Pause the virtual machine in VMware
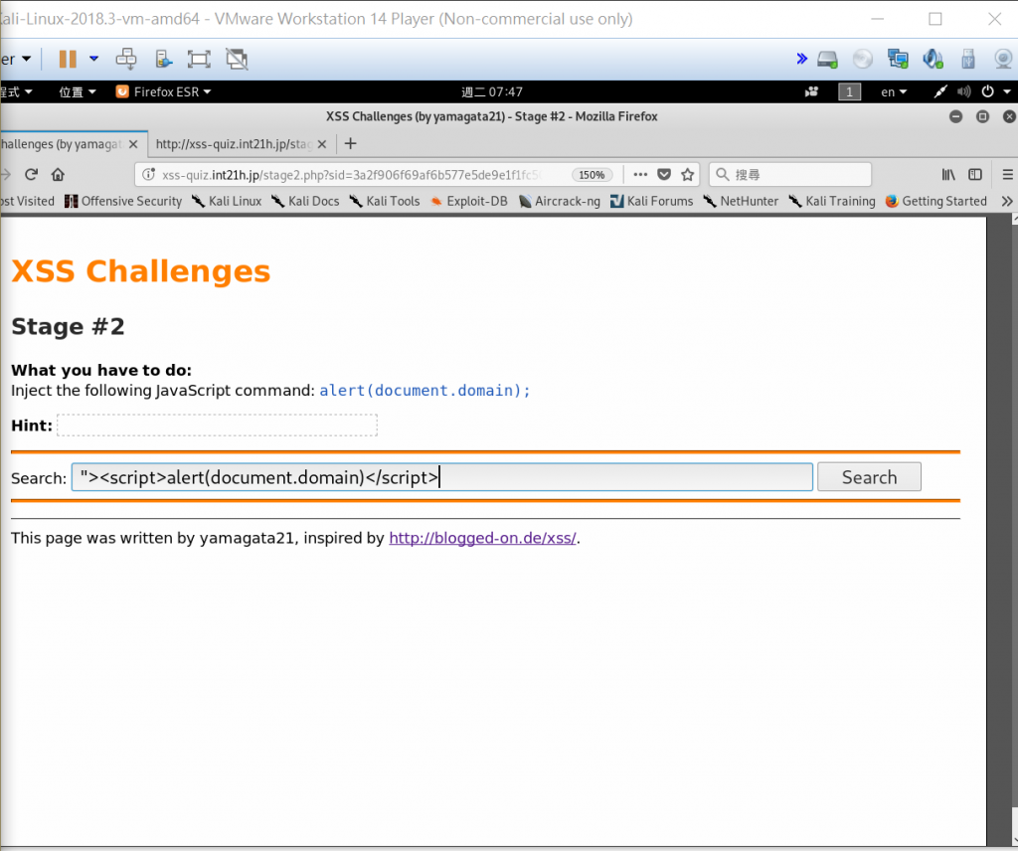The image size is (1018, 851). click(68, 59)
